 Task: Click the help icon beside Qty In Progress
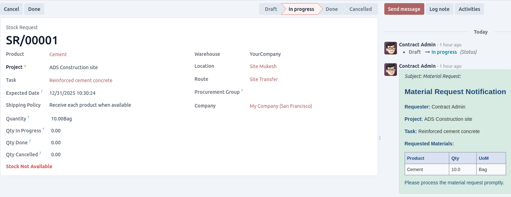(x=44, y=129)
